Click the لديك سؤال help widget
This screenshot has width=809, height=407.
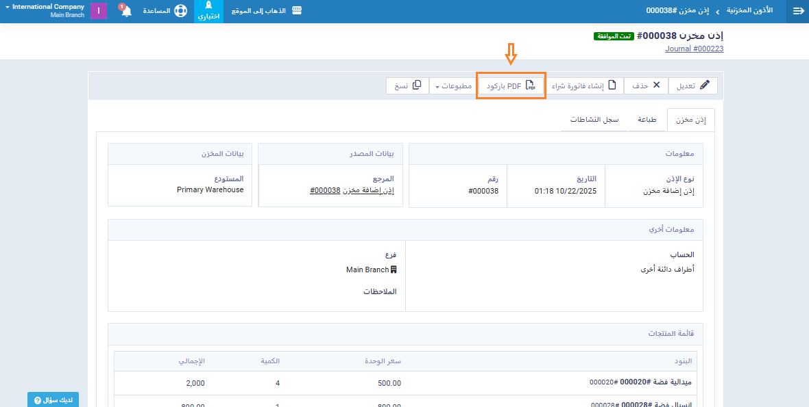[x=53, y=399]
